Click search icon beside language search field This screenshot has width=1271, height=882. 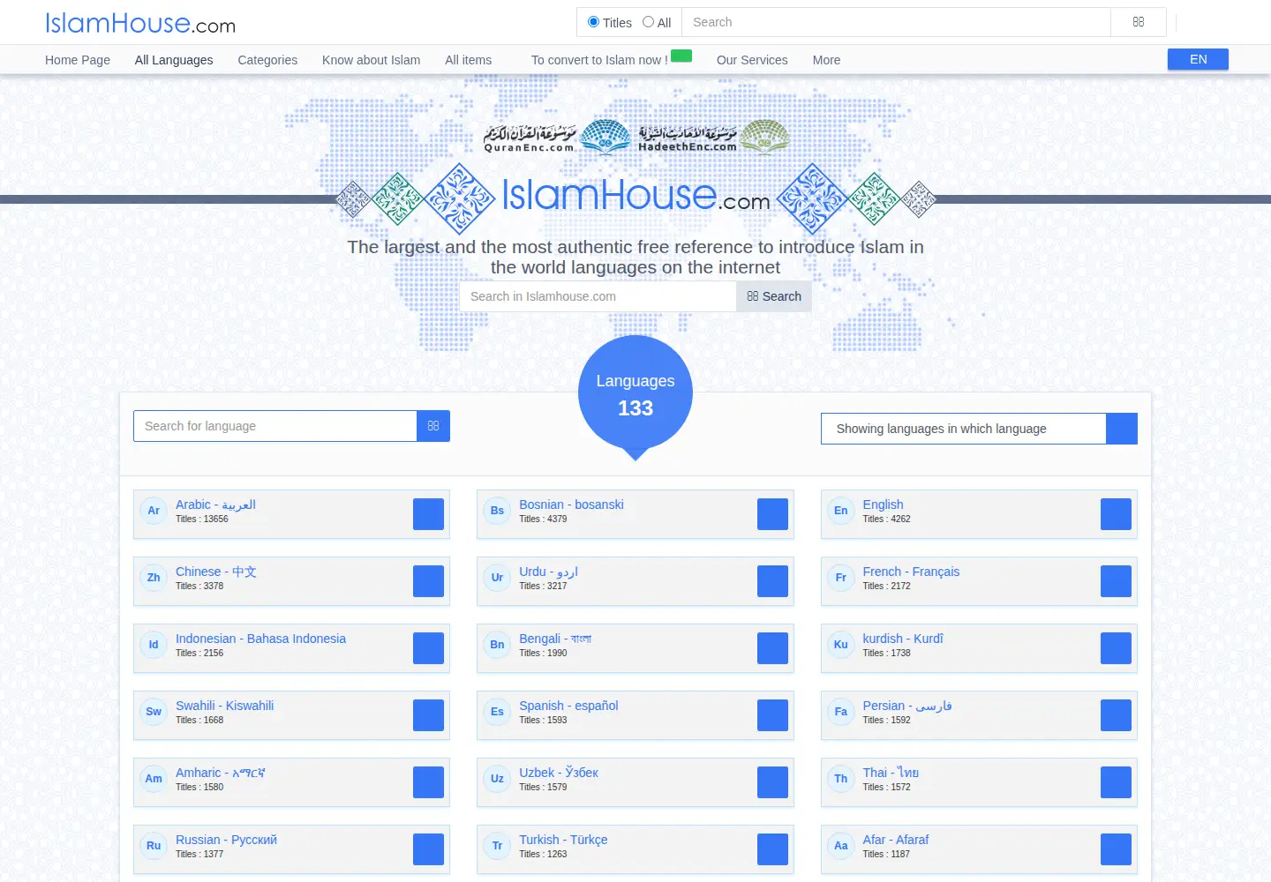(433, 426)
